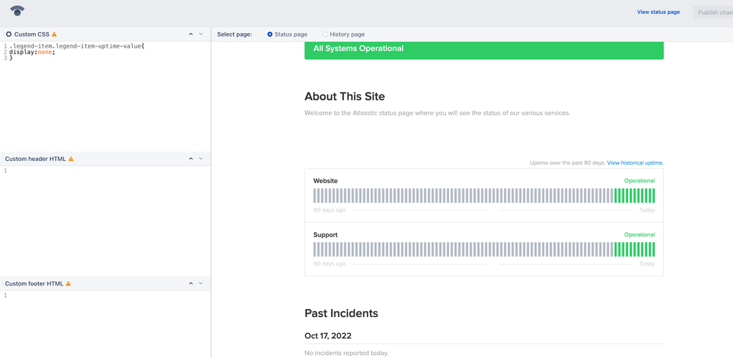Click into the Custom header HTML editor
The image size is (733, 358).
coord(105,221)
